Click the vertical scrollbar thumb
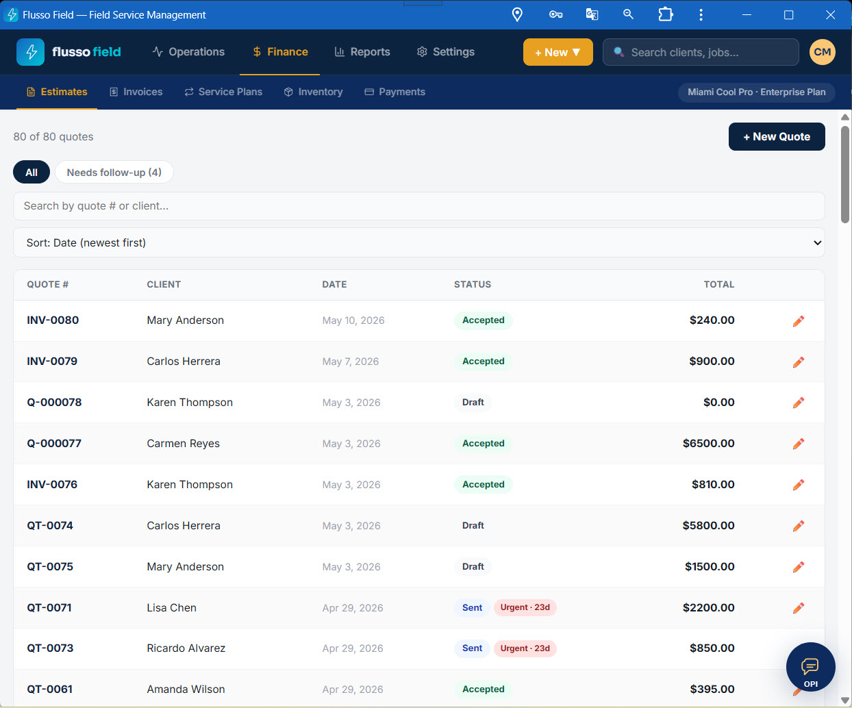 [845, 175]
